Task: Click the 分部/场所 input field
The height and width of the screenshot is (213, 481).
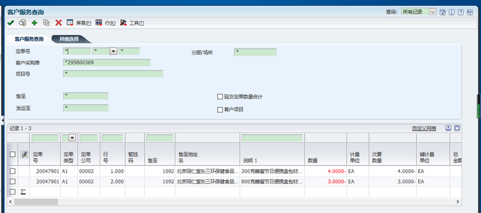Action: (255, 52)
